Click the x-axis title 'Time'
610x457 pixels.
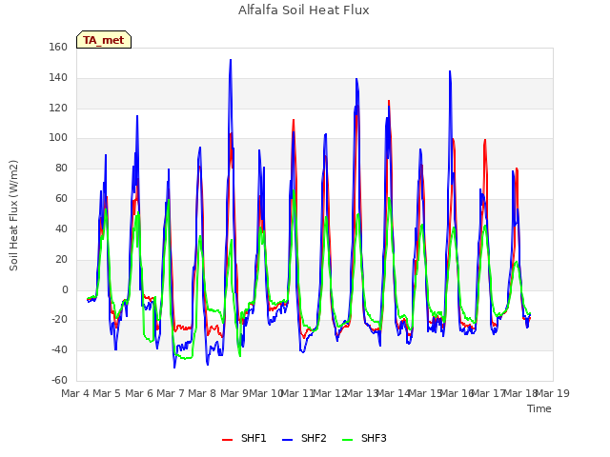point(539,408)
